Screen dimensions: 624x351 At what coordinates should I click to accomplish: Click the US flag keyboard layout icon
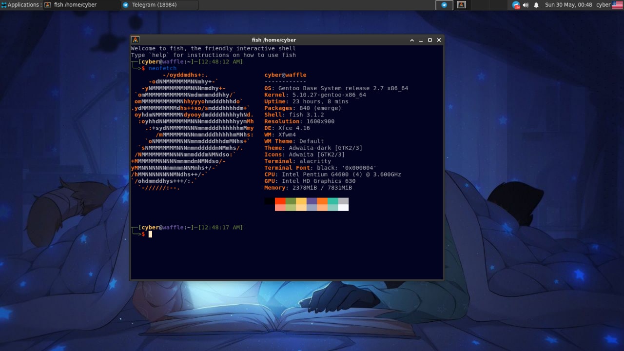(x=617, y=5)
